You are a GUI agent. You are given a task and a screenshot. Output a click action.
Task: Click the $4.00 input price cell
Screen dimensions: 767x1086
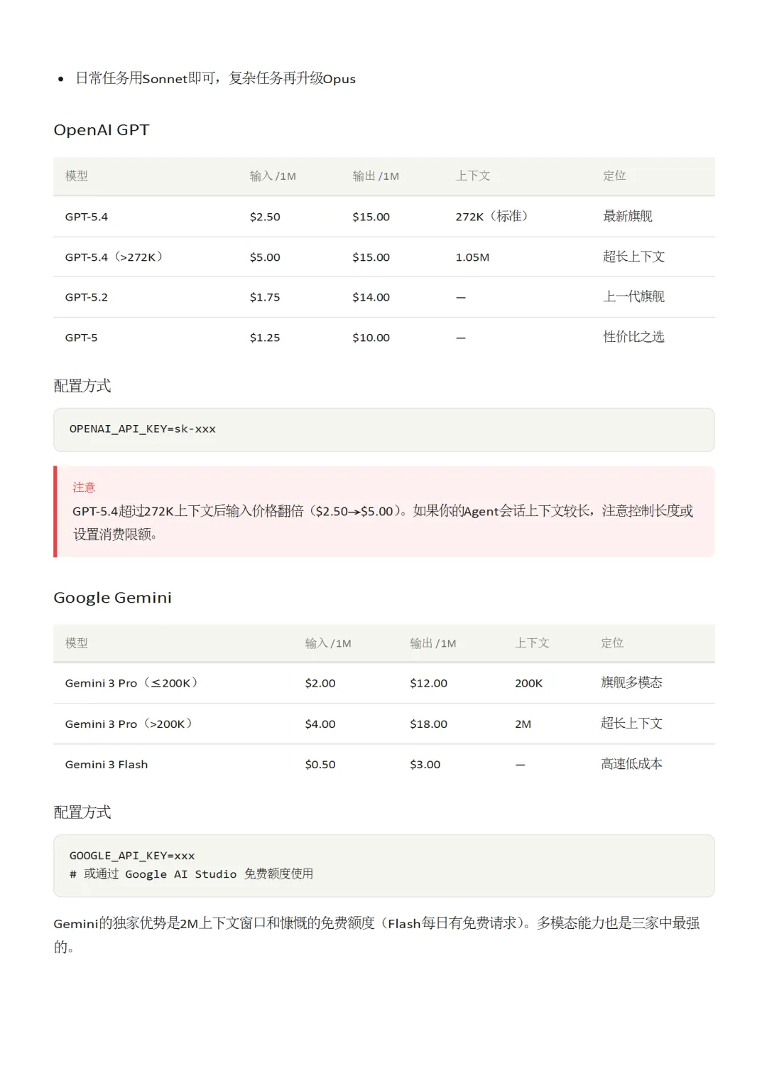pos(320,724)
